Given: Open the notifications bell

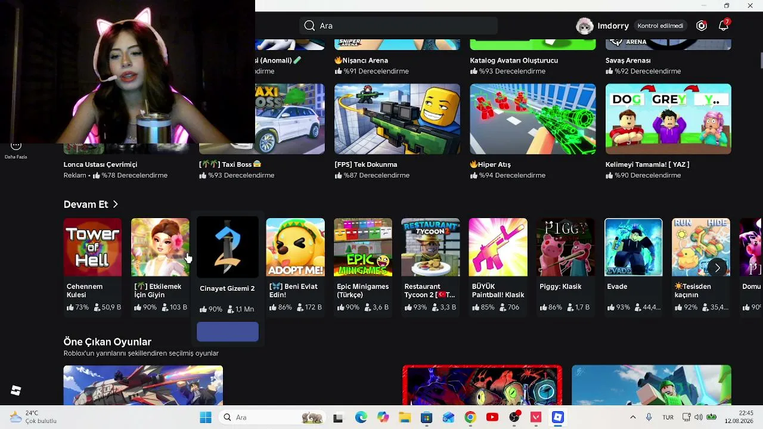Looking at the screenshot, I should (724, 26).
